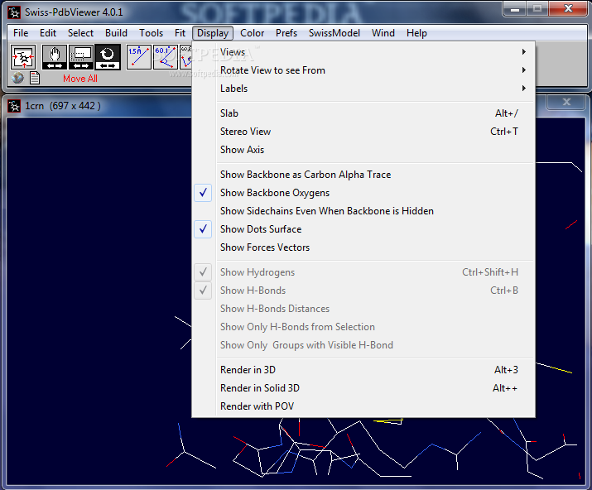Open the Prefs menu
592x490 pixels.
pyautogui.click(x=286, y=33)
